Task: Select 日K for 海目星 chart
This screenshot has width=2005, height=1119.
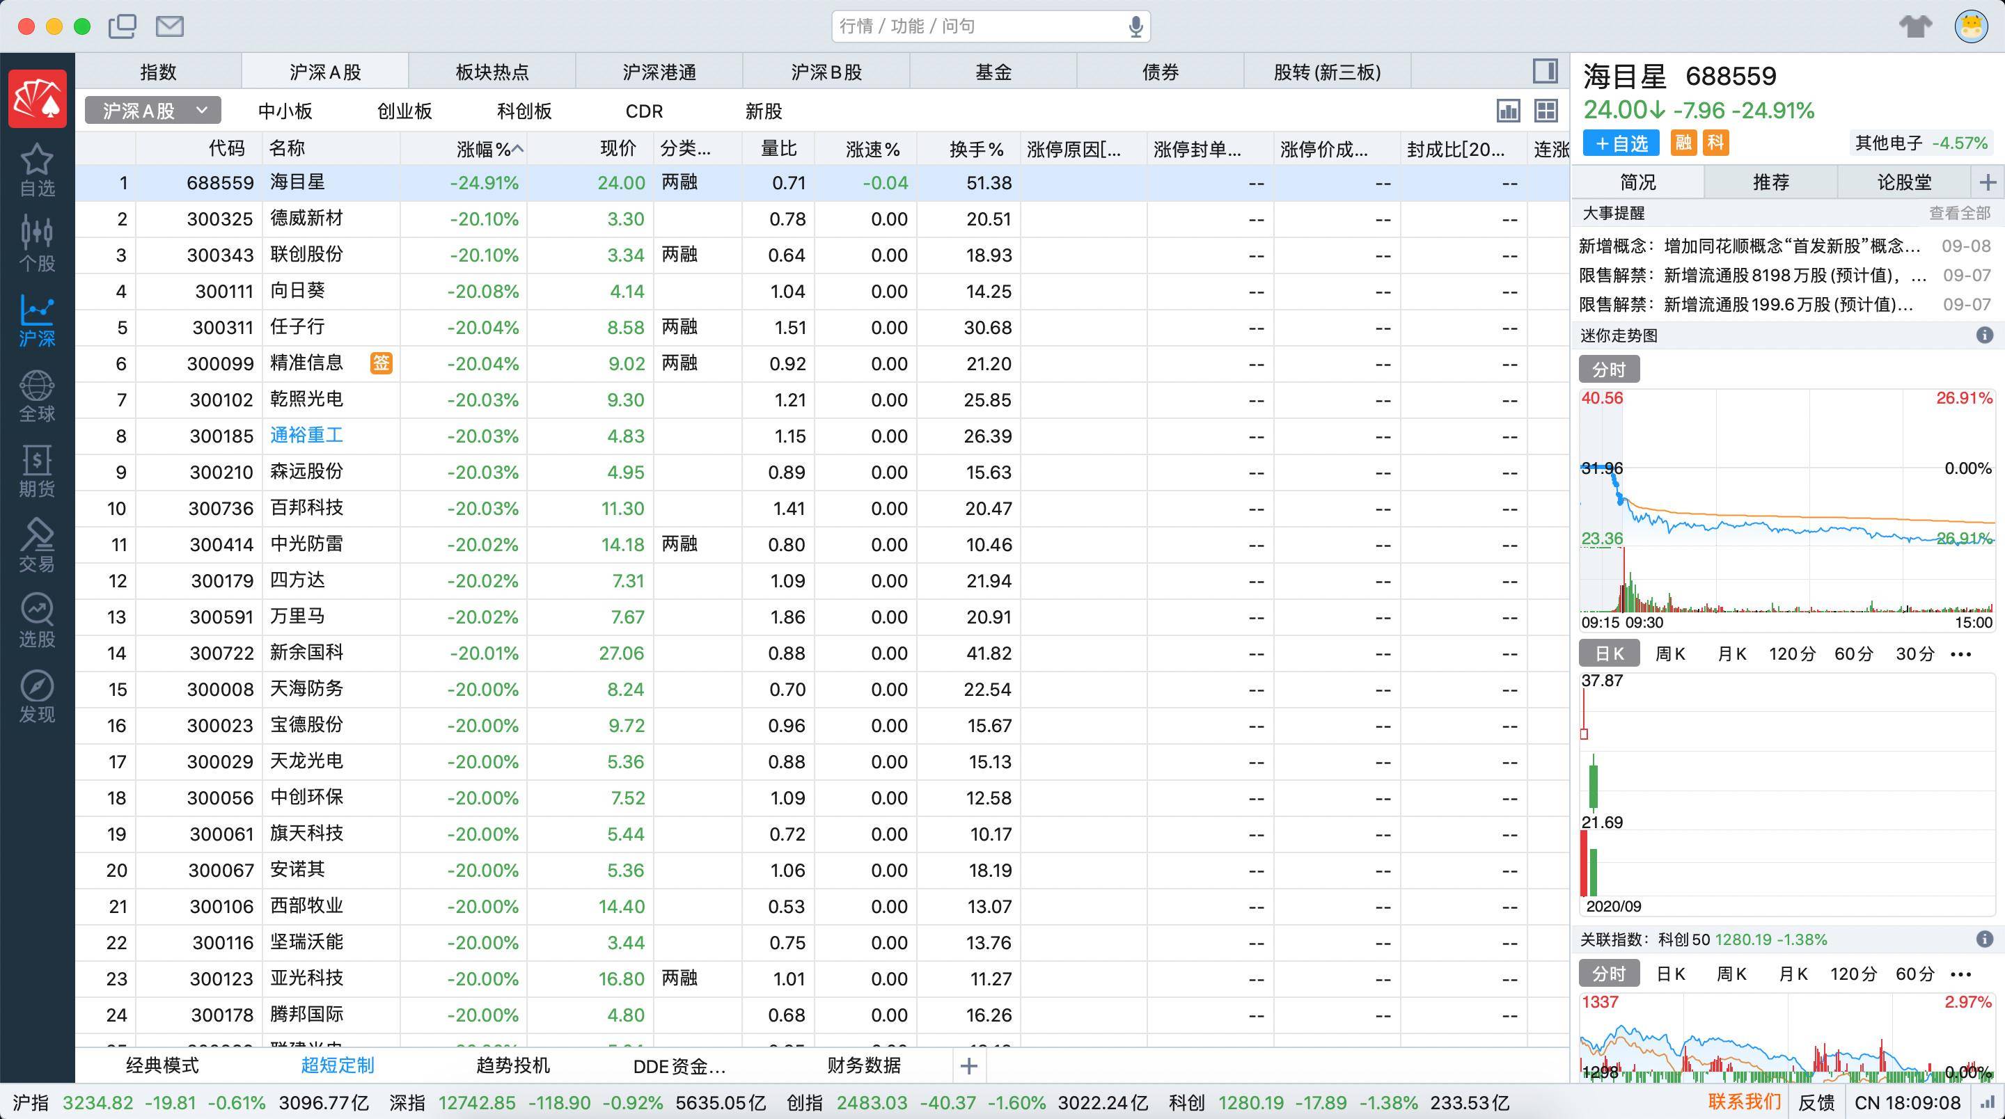Action: click(1609, 653)
